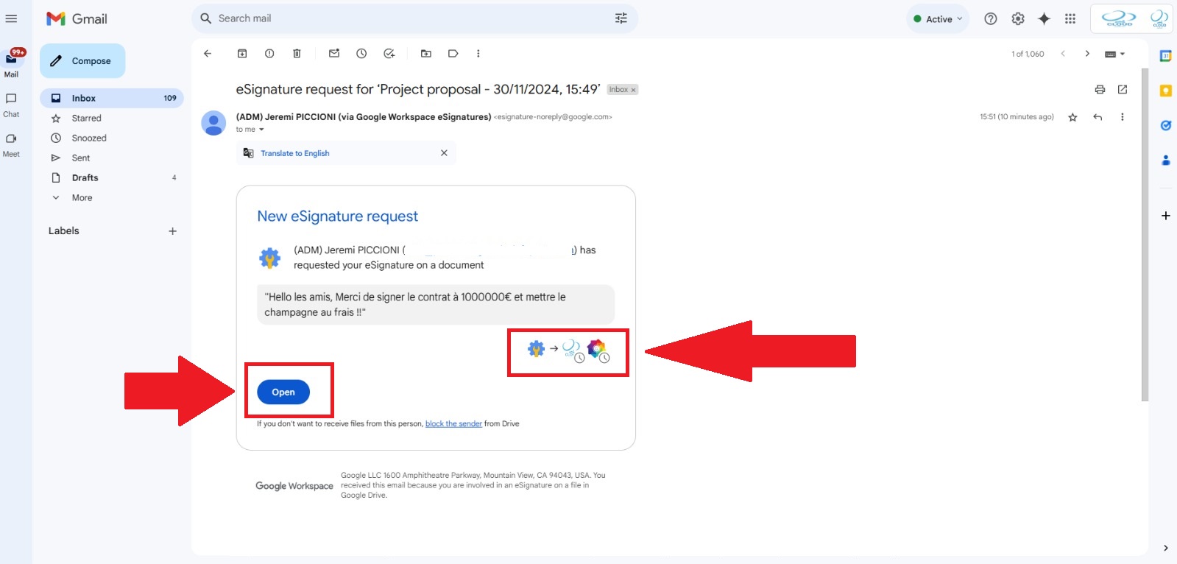Remove the Inbox label from subject
Image resolution: width=1177 pixels, height=564 pixels.
633,90
